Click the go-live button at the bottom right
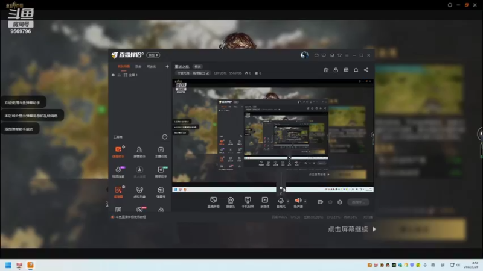Screen dimensions: 483x271 point(359,202)
